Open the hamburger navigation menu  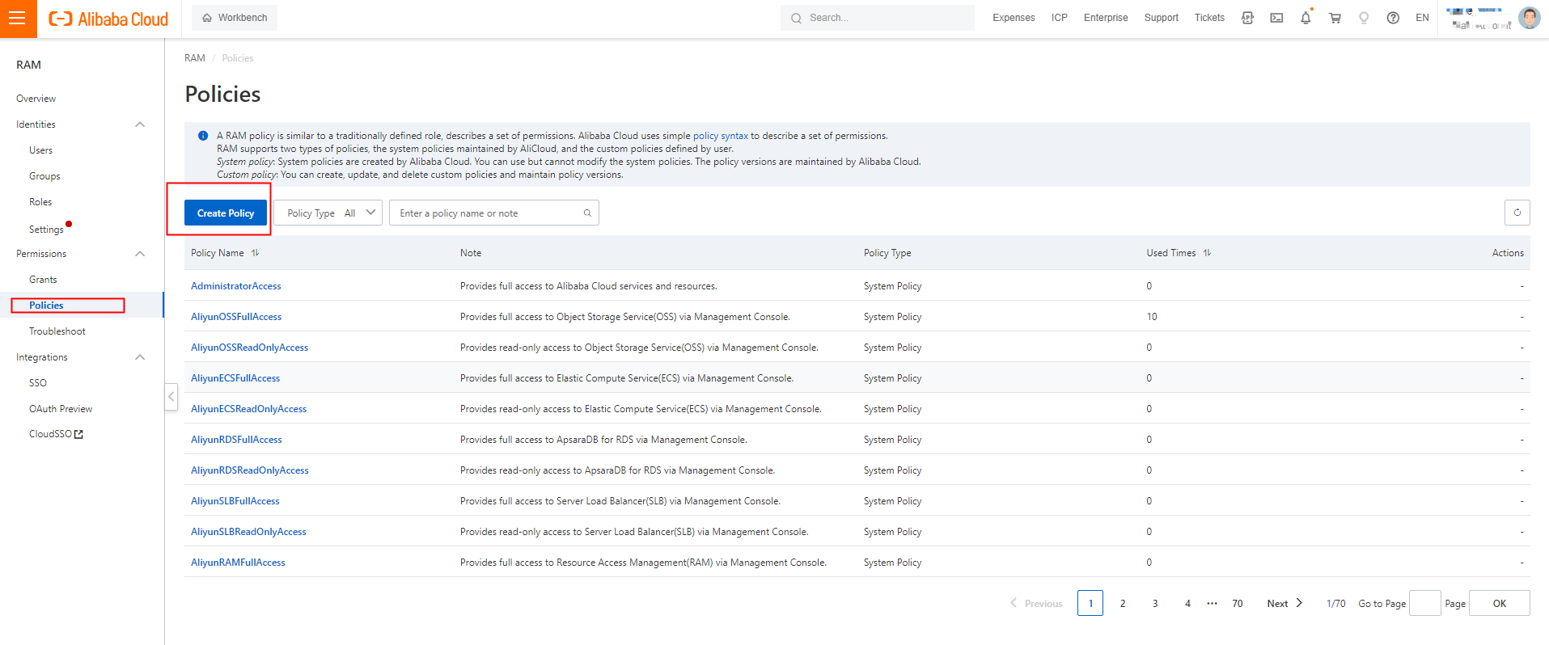(x=19, y=19)
